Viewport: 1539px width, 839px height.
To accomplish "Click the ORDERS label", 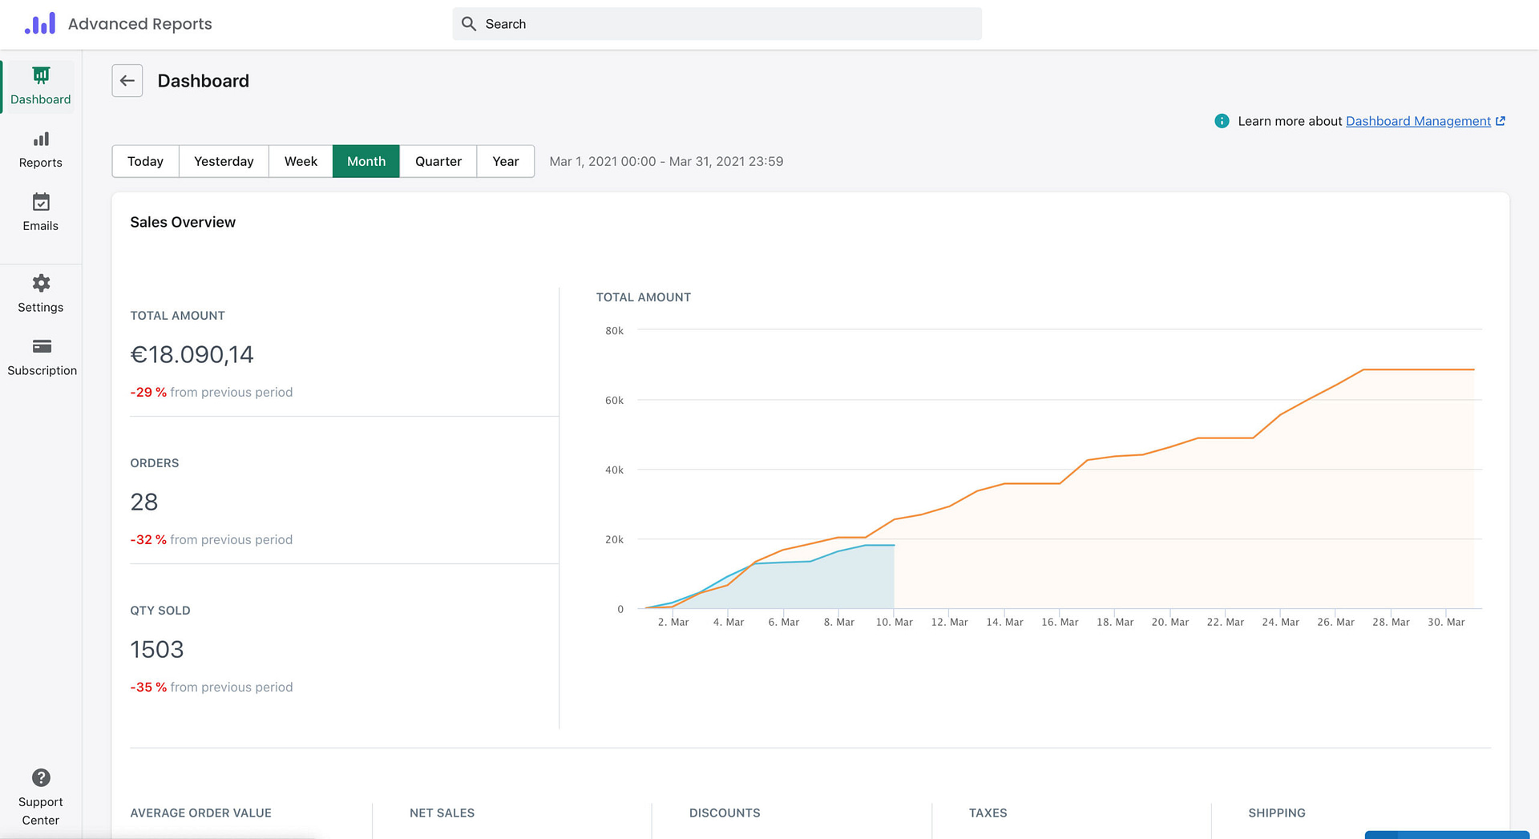I will tap(155, 463).
